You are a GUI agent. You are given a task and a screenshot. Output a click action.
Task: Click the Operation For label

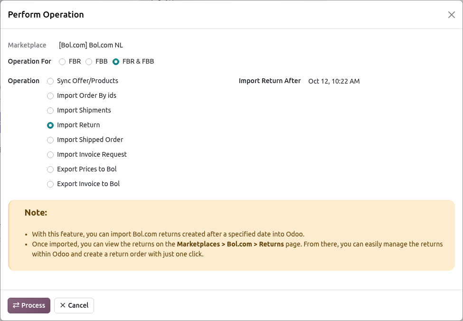(29, 61)
